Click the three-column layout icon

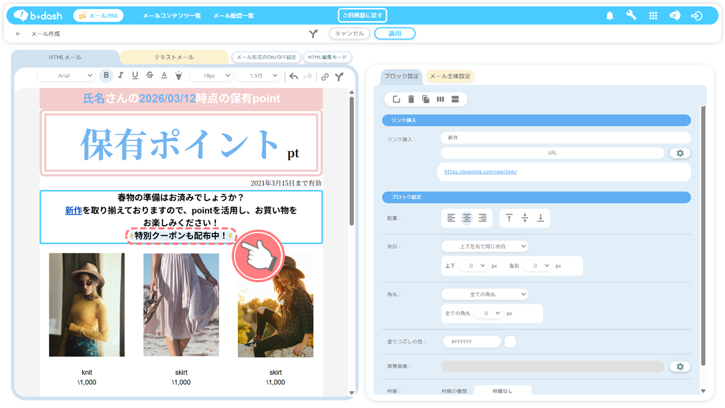pos(441,99)
